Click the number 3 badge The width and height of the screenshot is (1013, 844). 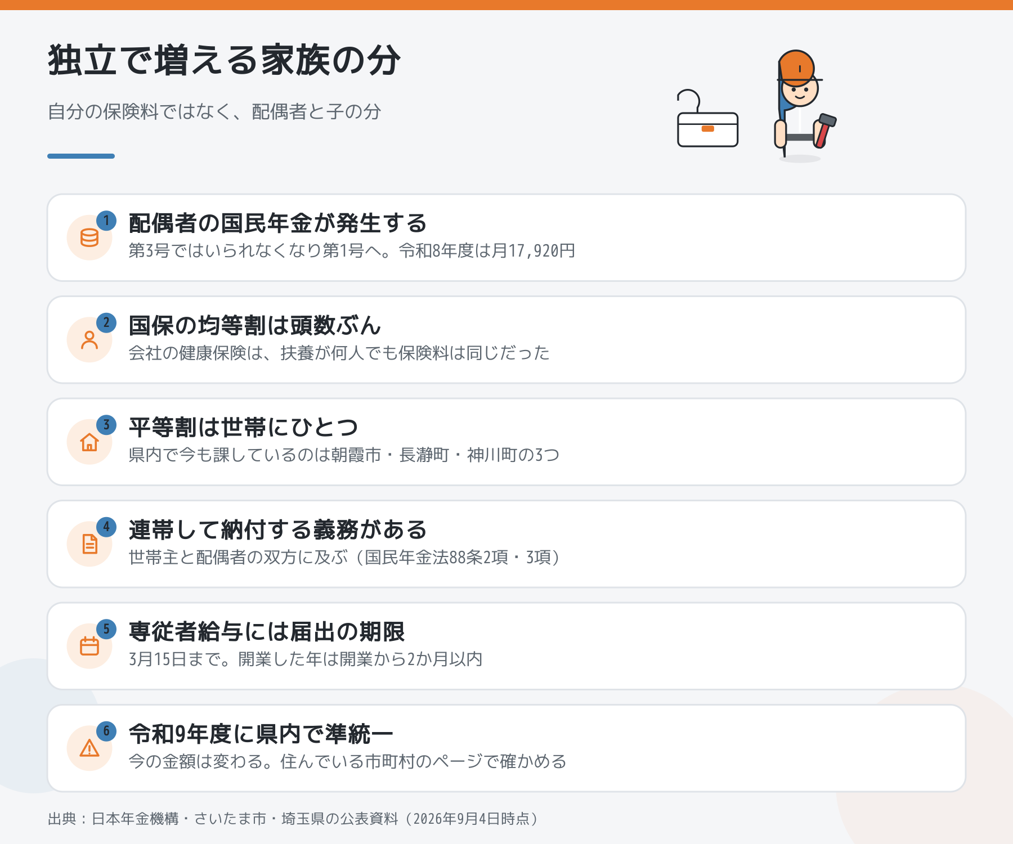(x=106, y=425)
